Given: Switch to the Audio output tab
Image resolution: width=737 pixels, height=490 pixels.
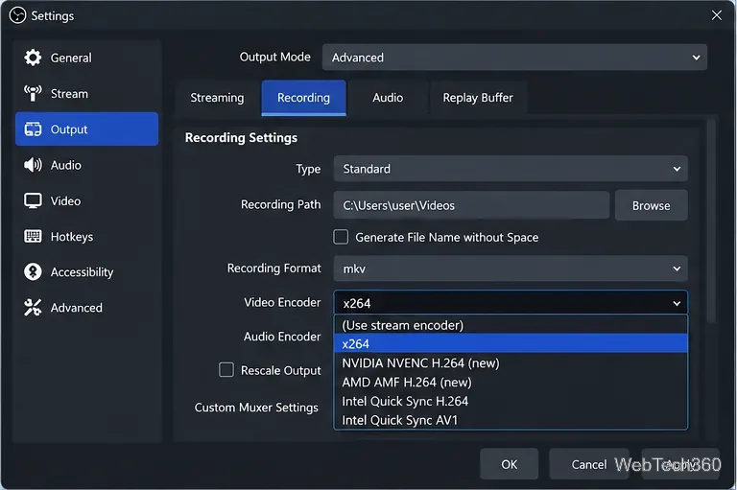Looking at the screenshot, I should coord(388,98).
